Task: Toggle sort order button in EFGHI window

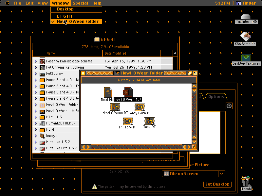Action: 175,53
